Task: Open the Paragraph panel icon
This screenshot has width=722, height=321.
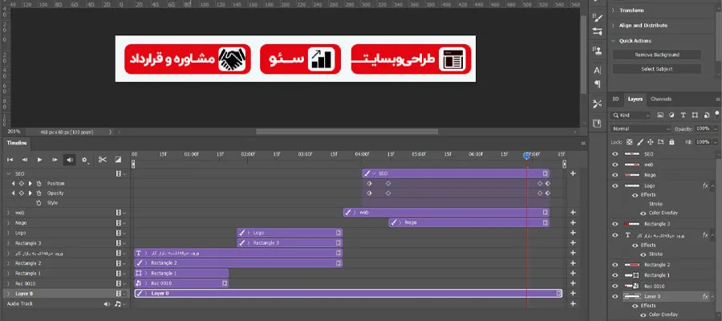Action: click(597, 83)
